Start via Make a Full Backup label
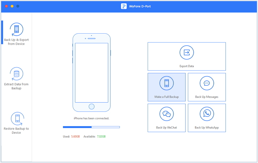 [167, 97]
